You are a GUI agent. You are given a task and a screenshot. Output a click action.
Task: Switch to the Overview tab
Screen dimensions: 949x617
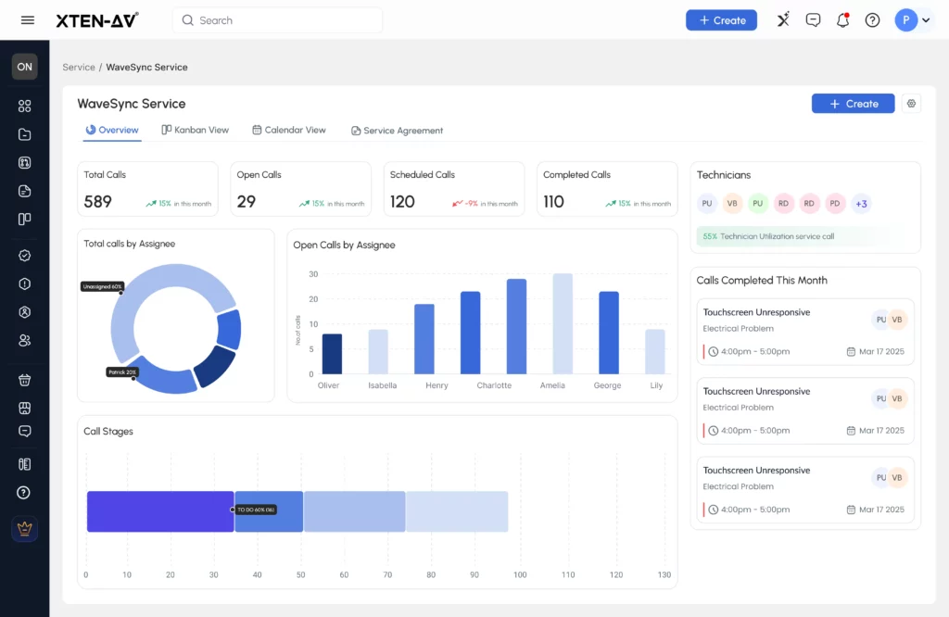[x=112, y=130]
